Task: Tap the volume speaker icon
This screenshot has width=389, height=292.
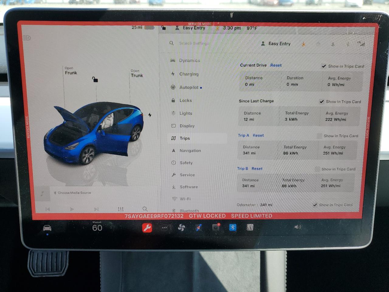Action: (298, 227)
